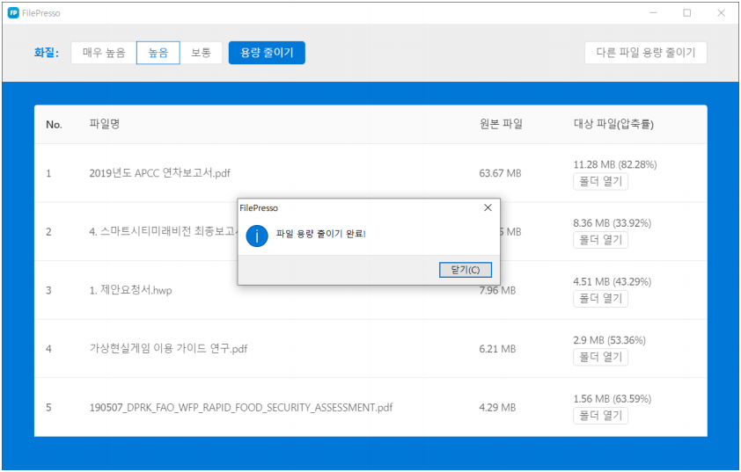Open folder for 2019년도 APCC 연차보고서.pdf
The width and height of the screenshot is (741, 472).
(x=600, y=182)
